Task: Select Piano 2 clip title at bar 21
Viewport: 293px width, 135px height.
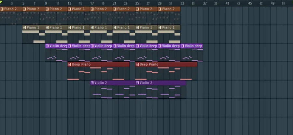Action: [123, 9]
